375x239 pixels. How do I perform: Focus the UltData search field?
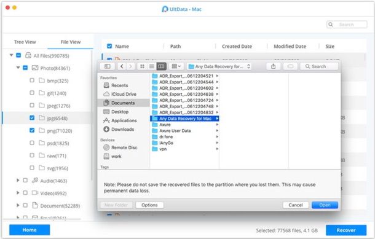[347, 25]
